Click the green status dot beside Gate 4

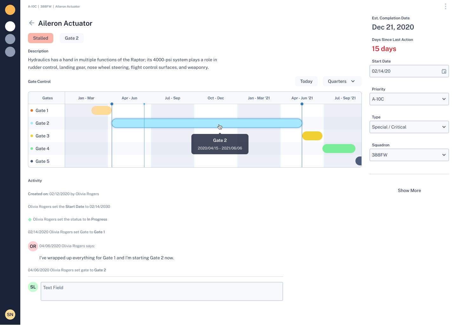coord(32,149)
